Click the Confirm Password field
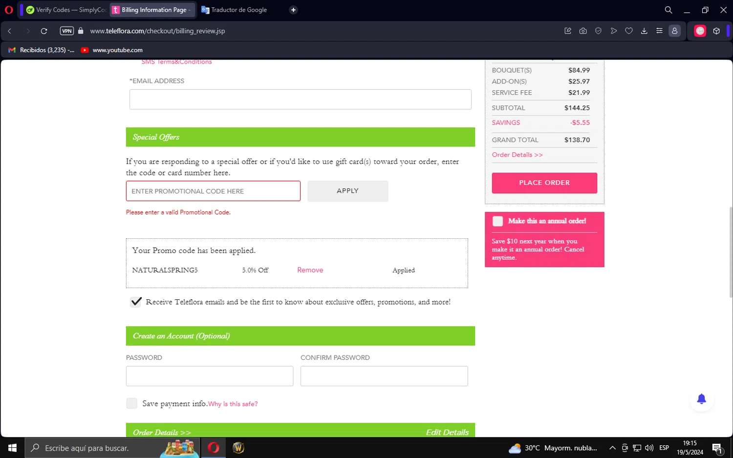This screenshot has width=733, height=458. (384, 376)
